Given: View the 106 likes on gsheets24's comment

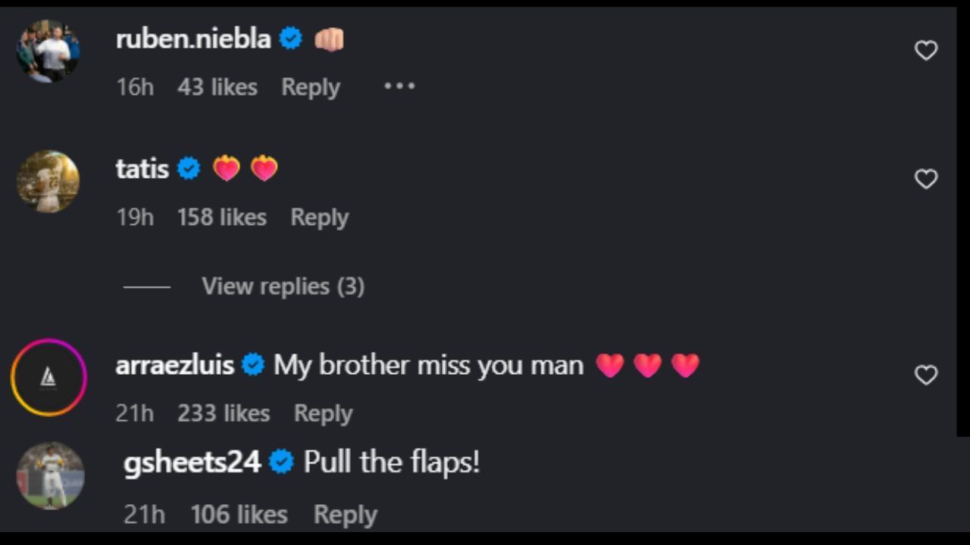Looking at the screenshot, I should (x=239, y=515).
